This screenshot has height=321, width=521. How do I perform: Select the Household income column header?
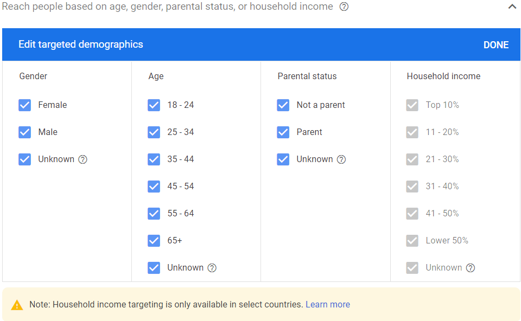point(443,76)
